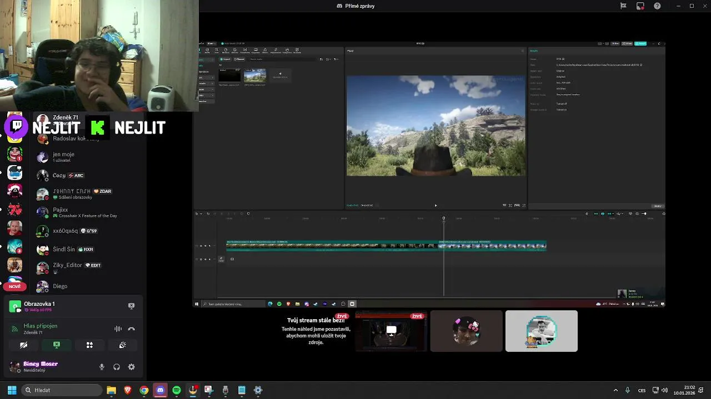This screenshot has width=711, height=399.
Task: Open CapCut Menu dropdown
Action: 212,43
